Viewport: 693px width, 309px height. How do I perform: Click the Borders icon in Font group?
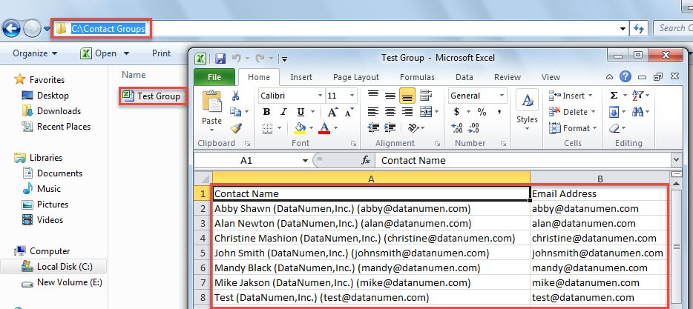pyautogui.click(x=267, y=128)
